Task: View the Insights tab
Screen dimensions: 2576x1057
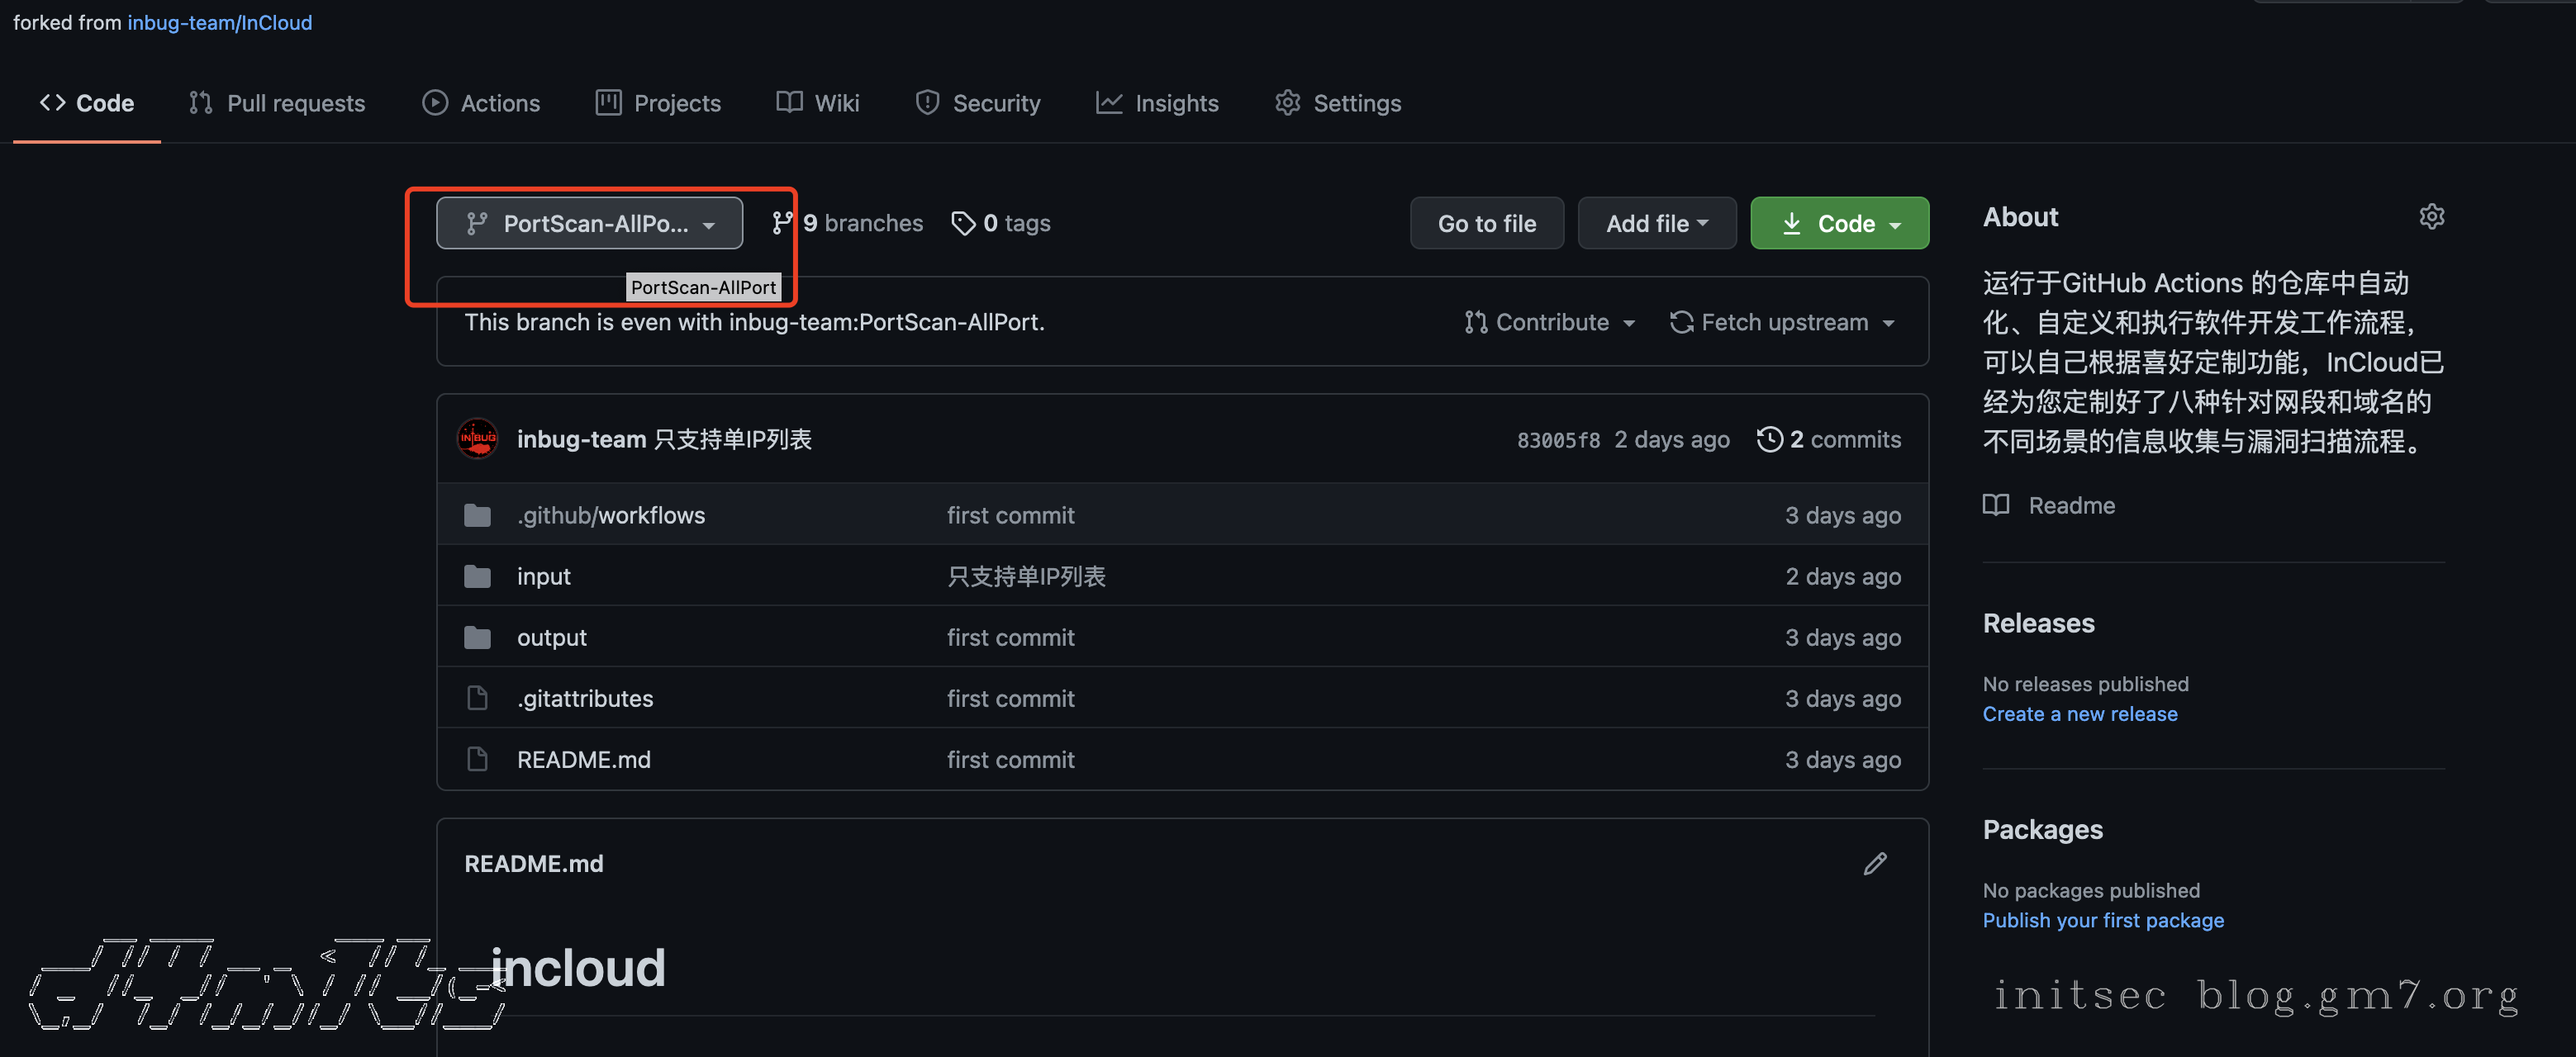Action: (1158, 103)
